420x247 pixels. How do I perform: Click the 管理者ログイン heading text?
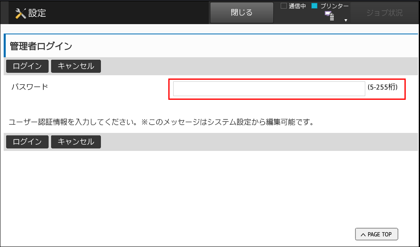click(x=41, y=46)
